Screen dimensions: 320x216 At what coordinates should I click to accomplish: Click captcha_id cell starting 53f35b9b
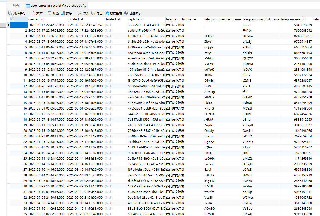click(x=146, y=86)
